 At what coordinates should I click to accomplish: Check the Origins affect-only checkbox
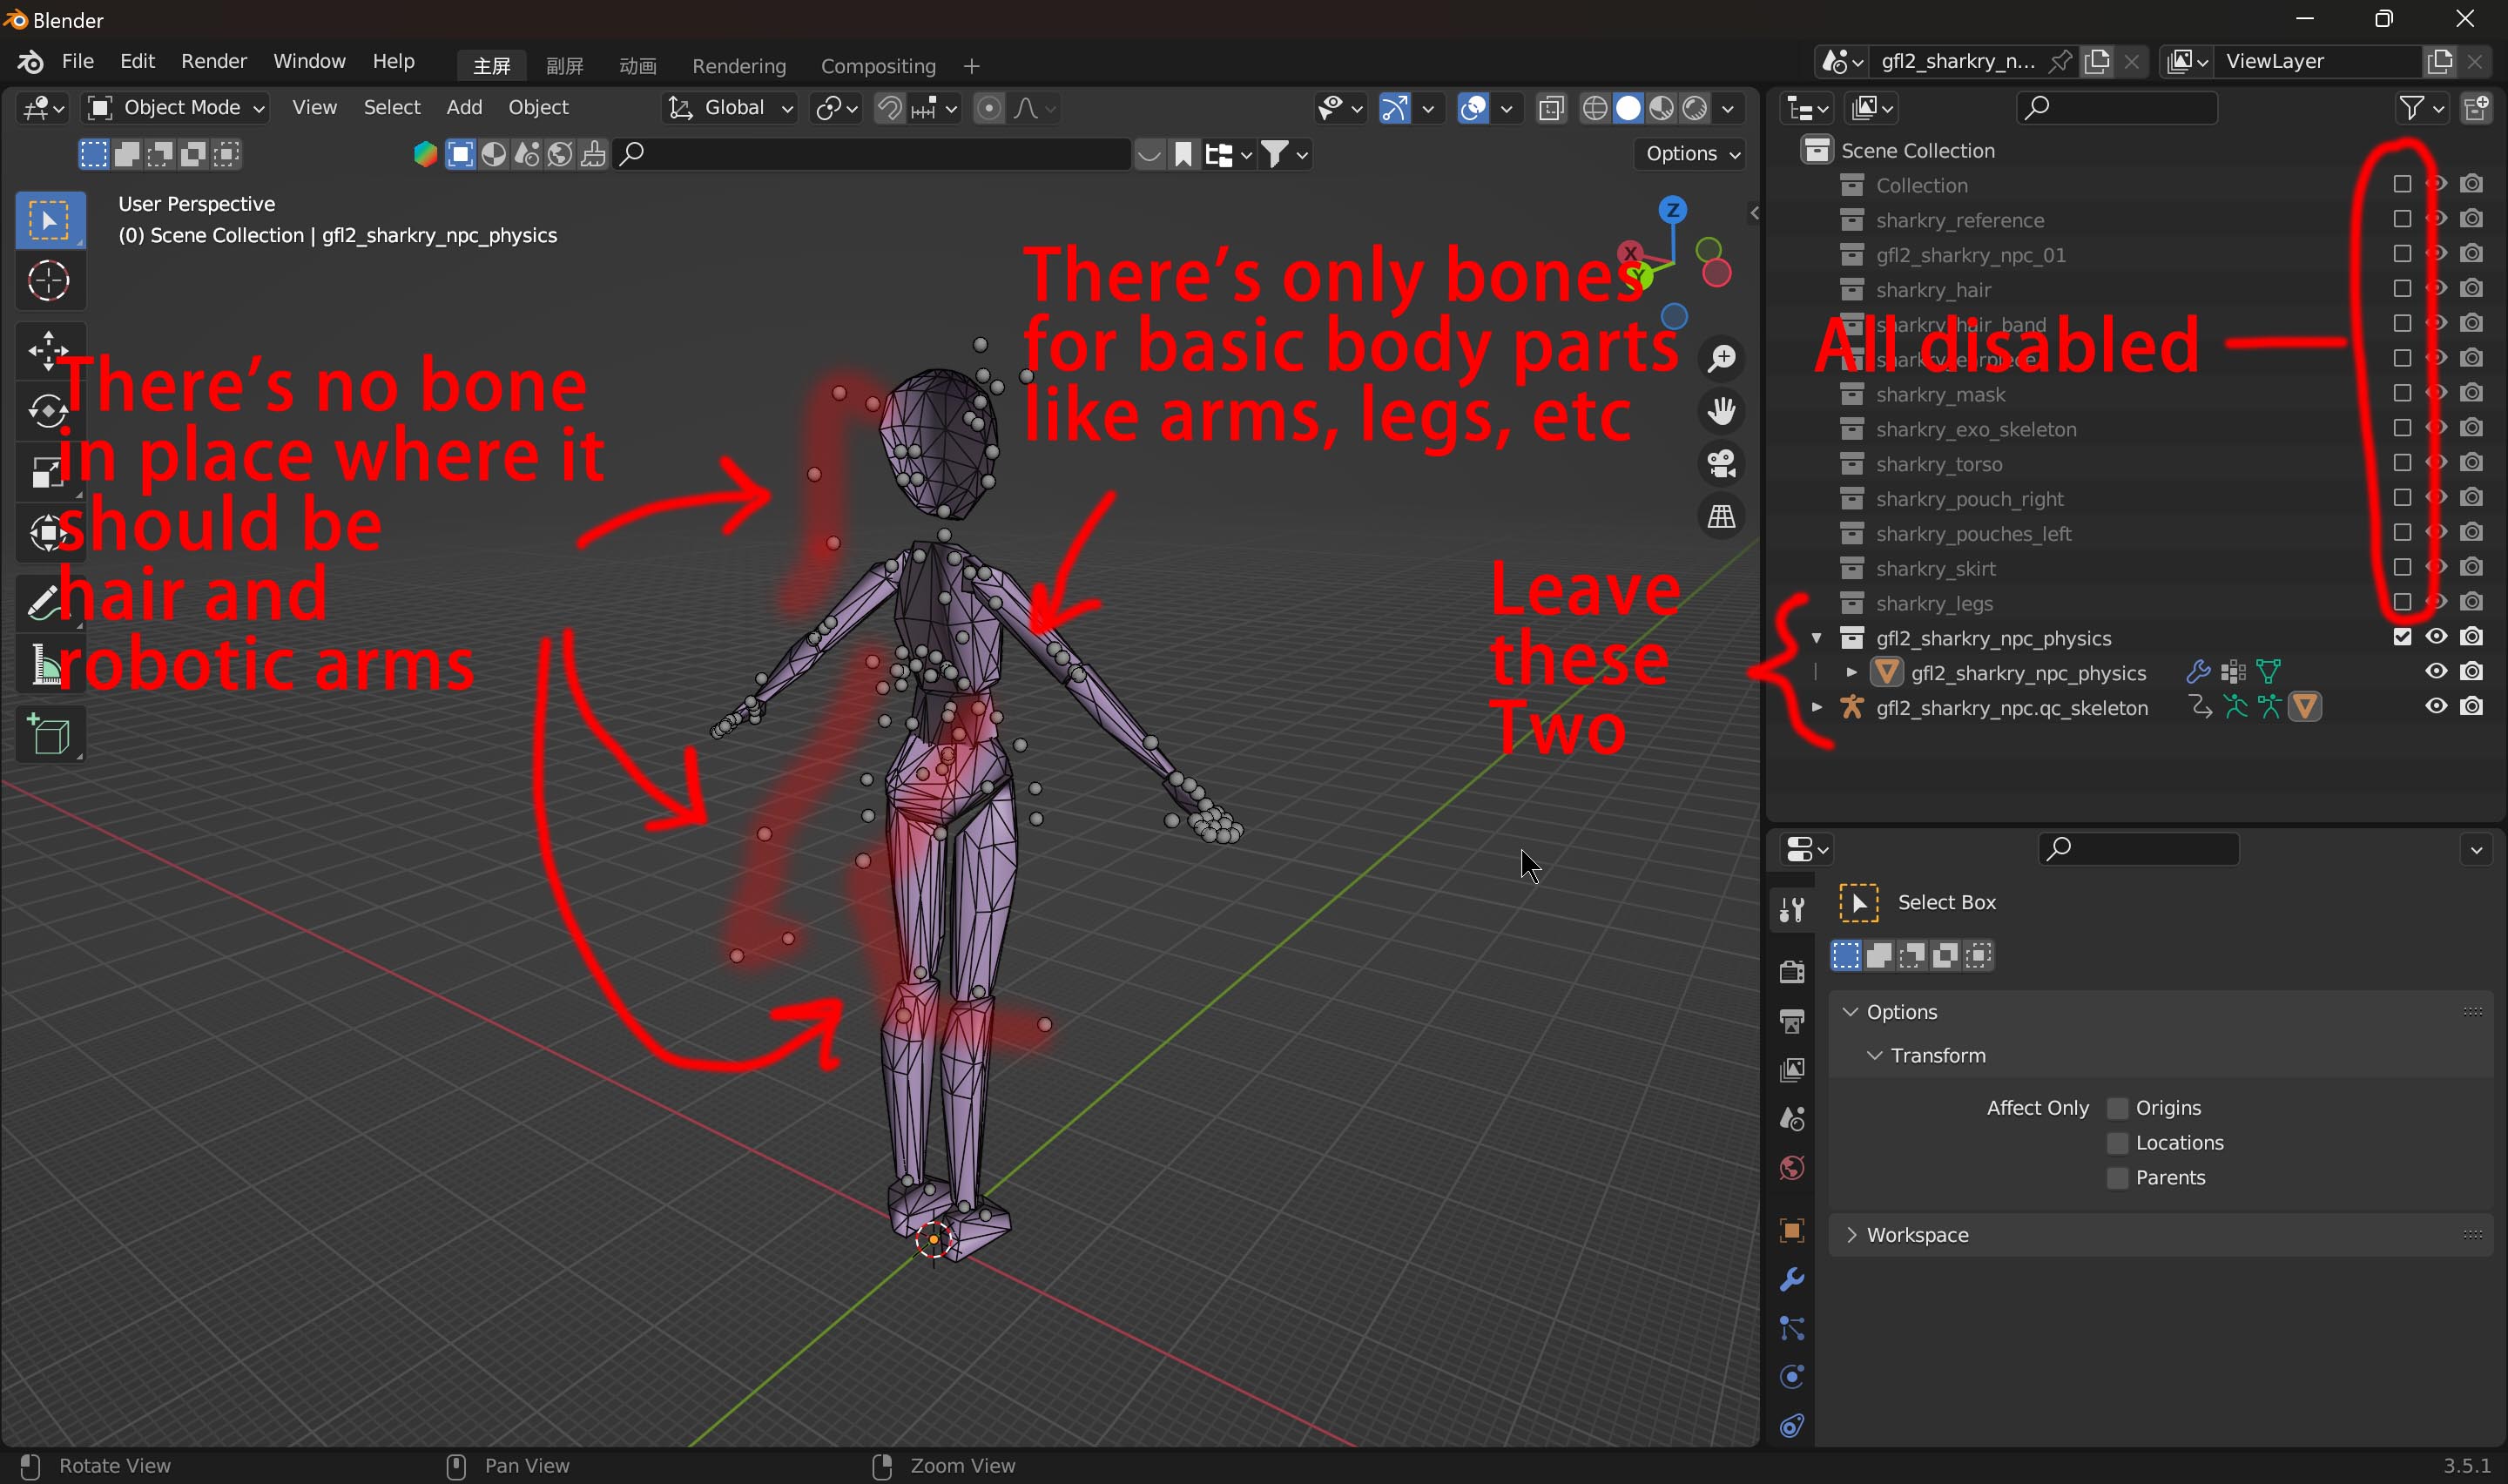coord(2116,1108)
